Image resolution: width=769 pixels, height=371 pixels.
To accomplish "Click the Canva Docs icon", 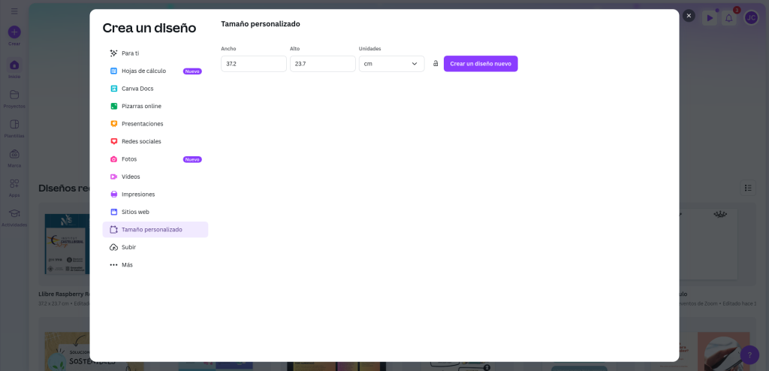I will pos(114,89).
